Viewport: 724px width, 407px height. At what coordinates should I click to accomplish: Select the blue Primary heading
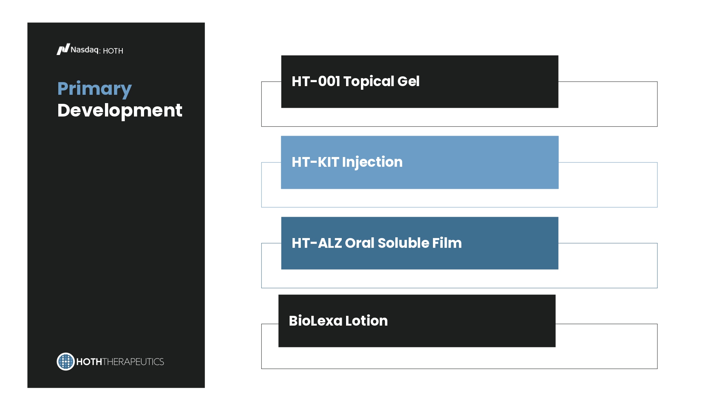pyautogui.click(x=94, y=89)
